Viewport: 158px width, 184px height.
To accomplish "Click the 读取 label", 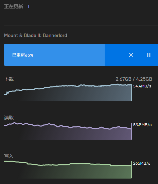I will click(9, 118).
